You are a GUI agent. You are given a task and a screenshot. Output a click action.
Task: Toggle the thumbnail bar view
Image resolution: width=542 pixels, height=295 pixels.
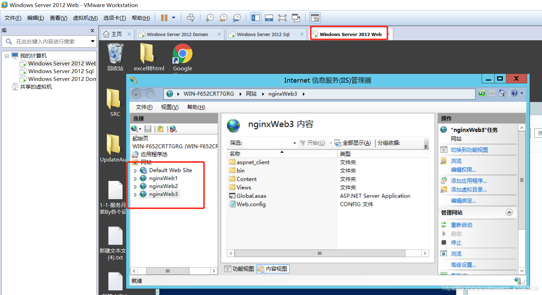point(269,18)
